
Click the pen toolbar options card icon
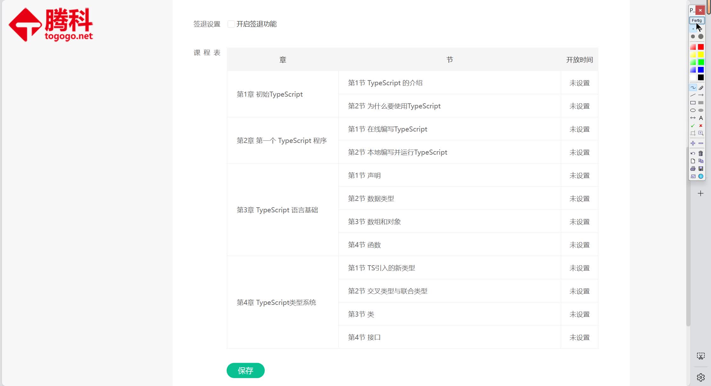click(693, 176)
